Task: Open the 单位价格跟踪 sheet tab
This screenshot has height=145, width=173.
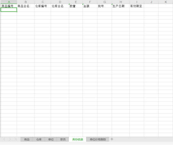Action: click(x=98, y=139)
